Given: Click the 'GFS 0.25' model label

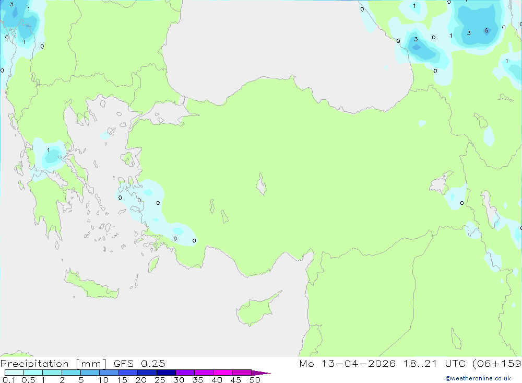Looking at the screenshot, I should pos(139,364).
